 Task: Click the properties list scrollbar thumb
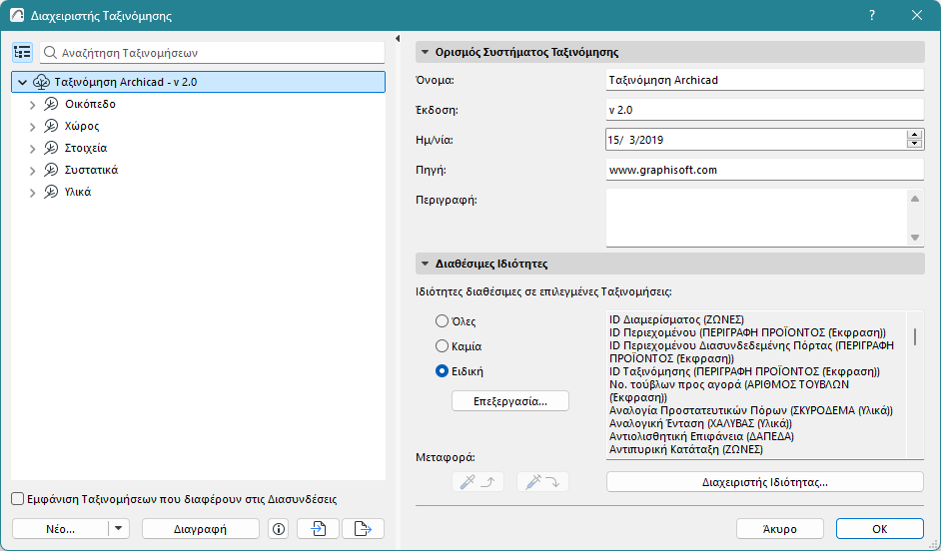pyautogui.click(x=915, y=336)
